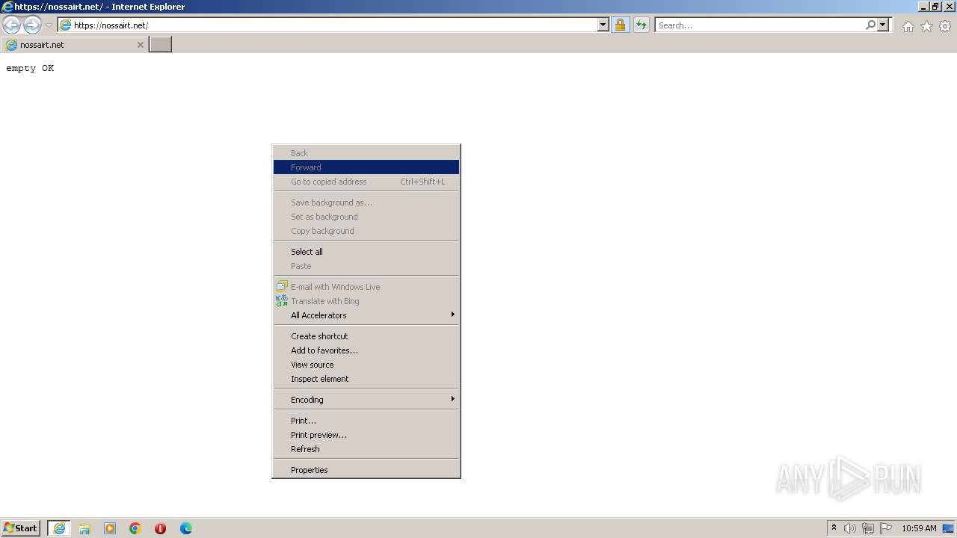957x538 pixels.
Task: Click the 'empty OK' page text
Action: [x=30, y=68]
